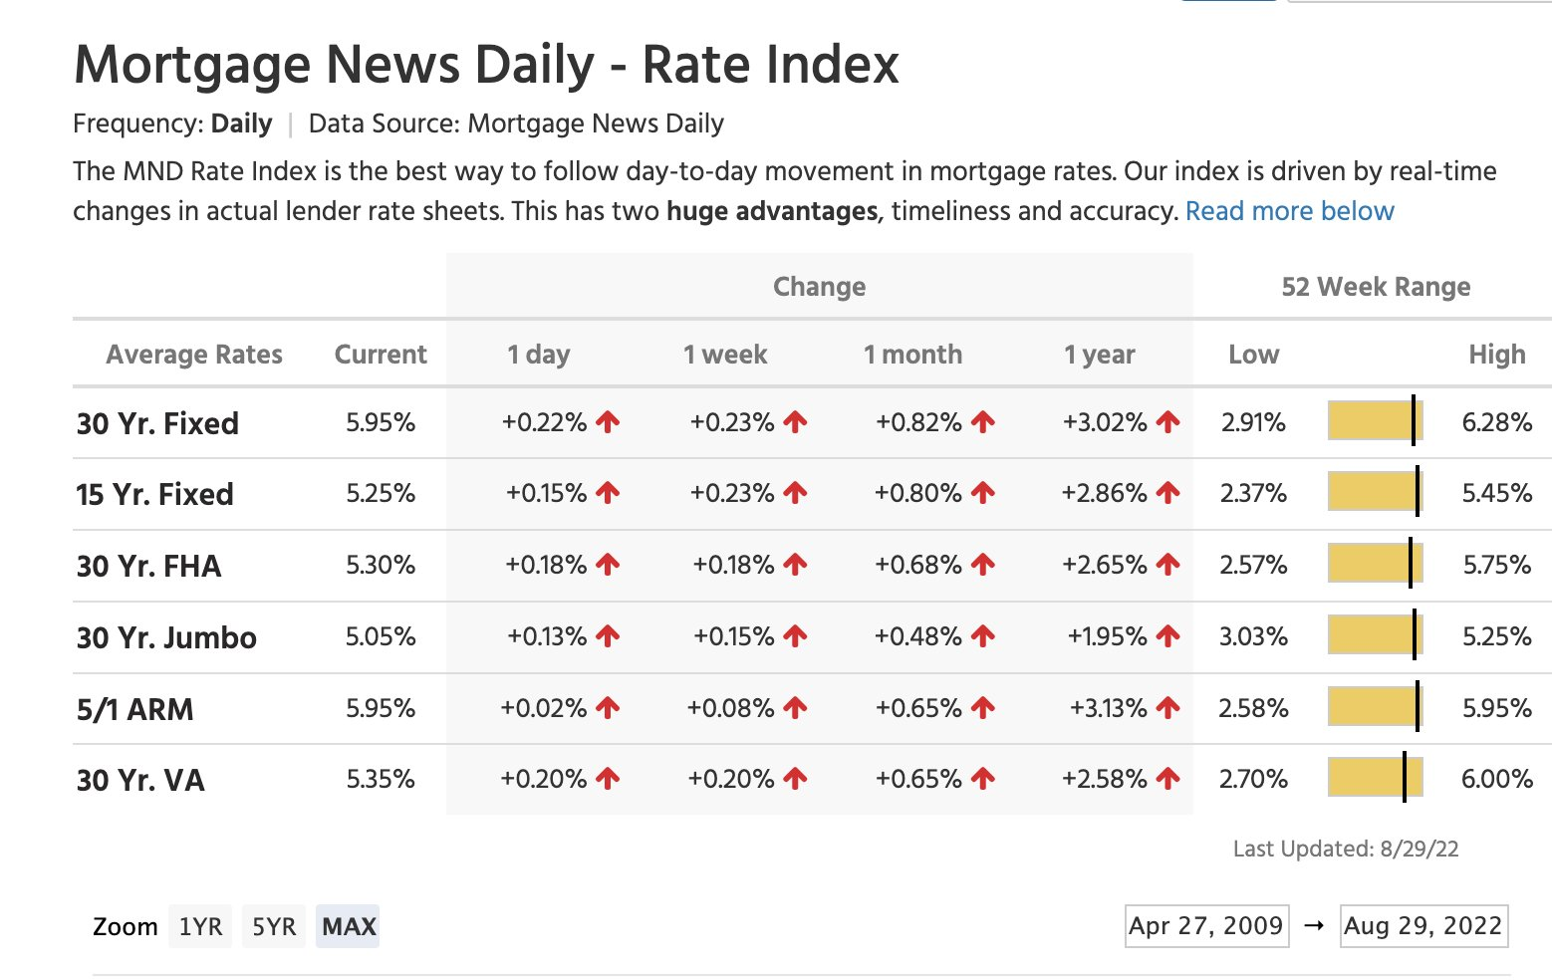Click the 30 Yr. Jumbo row label
The width and height of the screenshot is (1552, 980).
point(166,637)
